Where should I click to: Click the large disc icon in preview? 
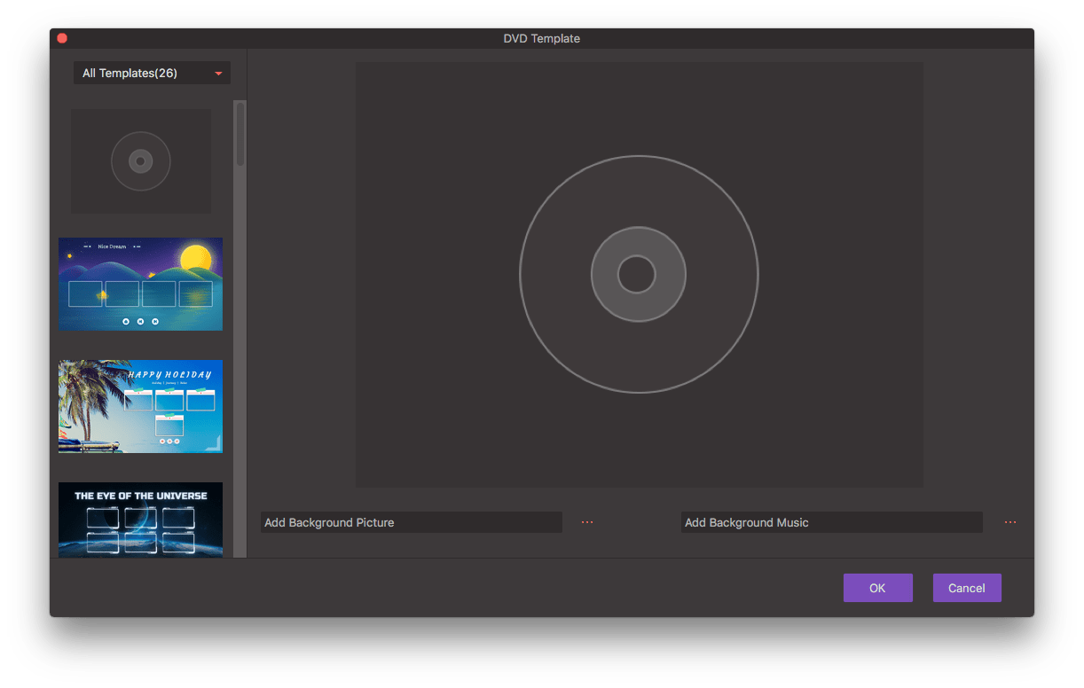(638, 275)
